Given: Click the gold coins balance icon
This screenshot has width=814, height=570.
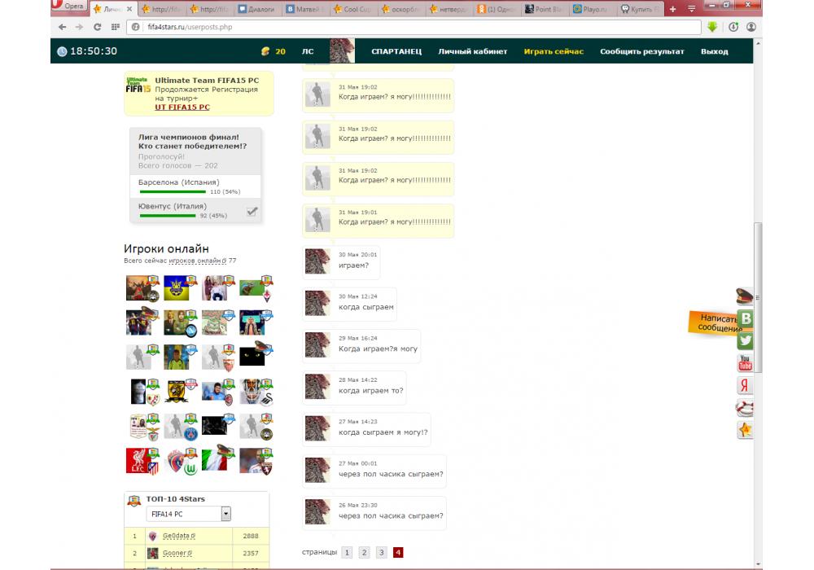Looking at the screenshot, I should tap(265, 51).
